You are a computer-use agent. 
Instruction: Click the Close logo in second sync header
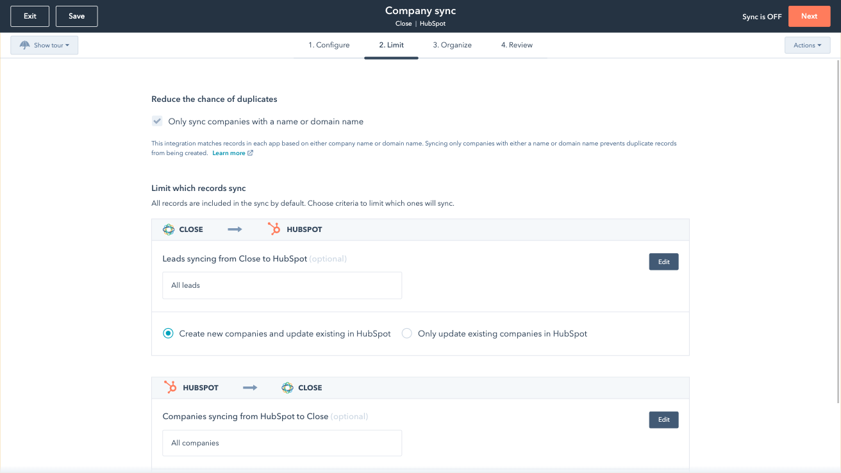[287, 388]
